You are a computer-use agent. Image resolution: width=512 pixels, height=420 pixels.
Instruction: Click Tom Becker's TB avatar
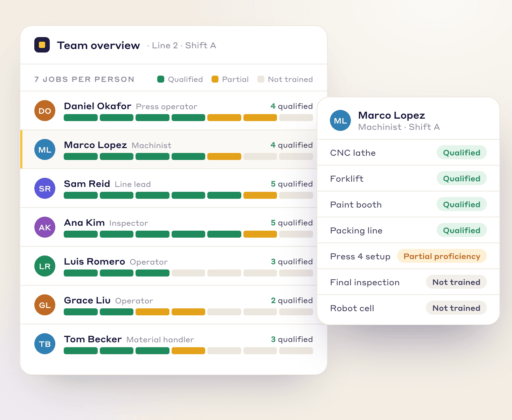pos(45,344)
